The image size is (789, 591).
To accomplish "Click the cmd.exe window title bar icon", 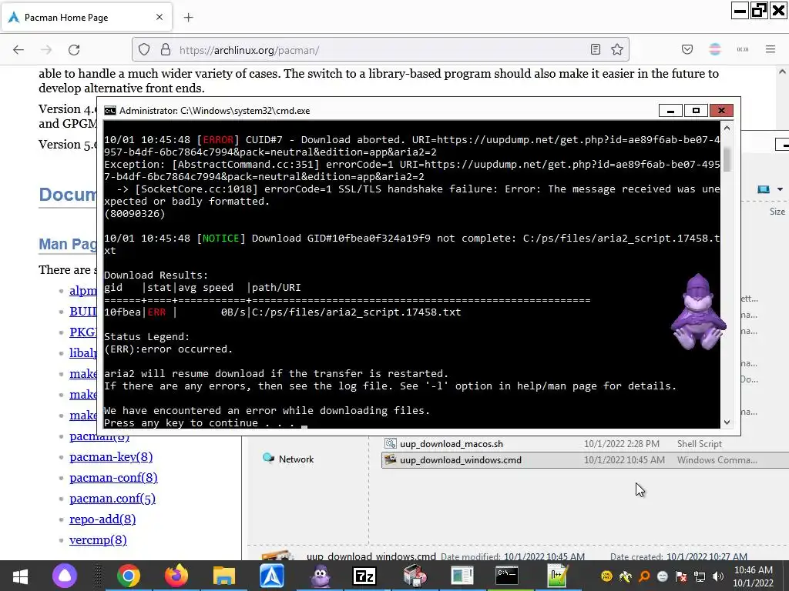I will [x=109, y=111].
